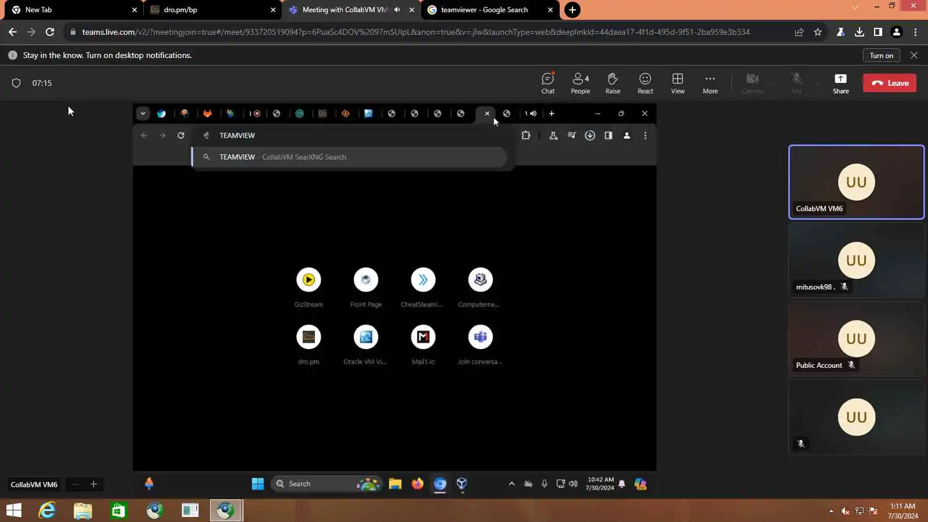928x522 pixels.
Task: Open the outer Chrome profile menu
Action: [x=897, y=32]
